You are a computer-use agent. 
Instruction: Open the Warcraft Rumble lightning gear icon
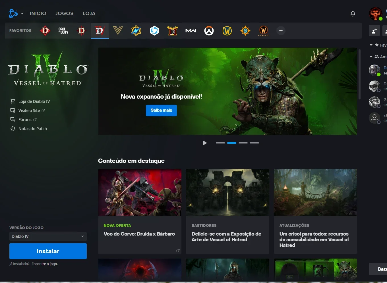tap(136, 31)
